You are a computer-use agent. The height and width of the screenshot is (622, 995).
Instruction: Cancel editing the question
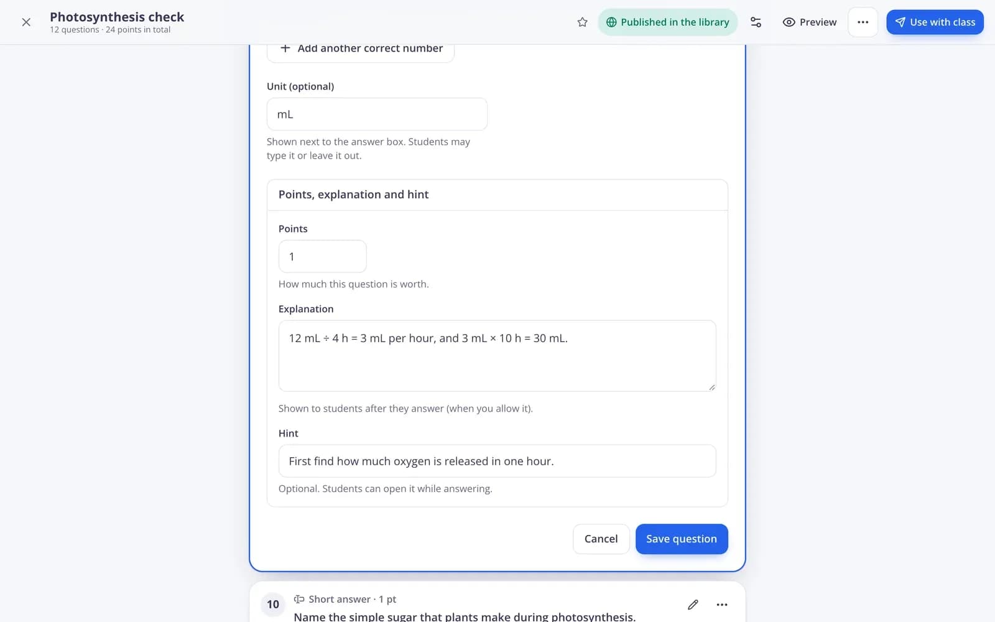(601, 539)
